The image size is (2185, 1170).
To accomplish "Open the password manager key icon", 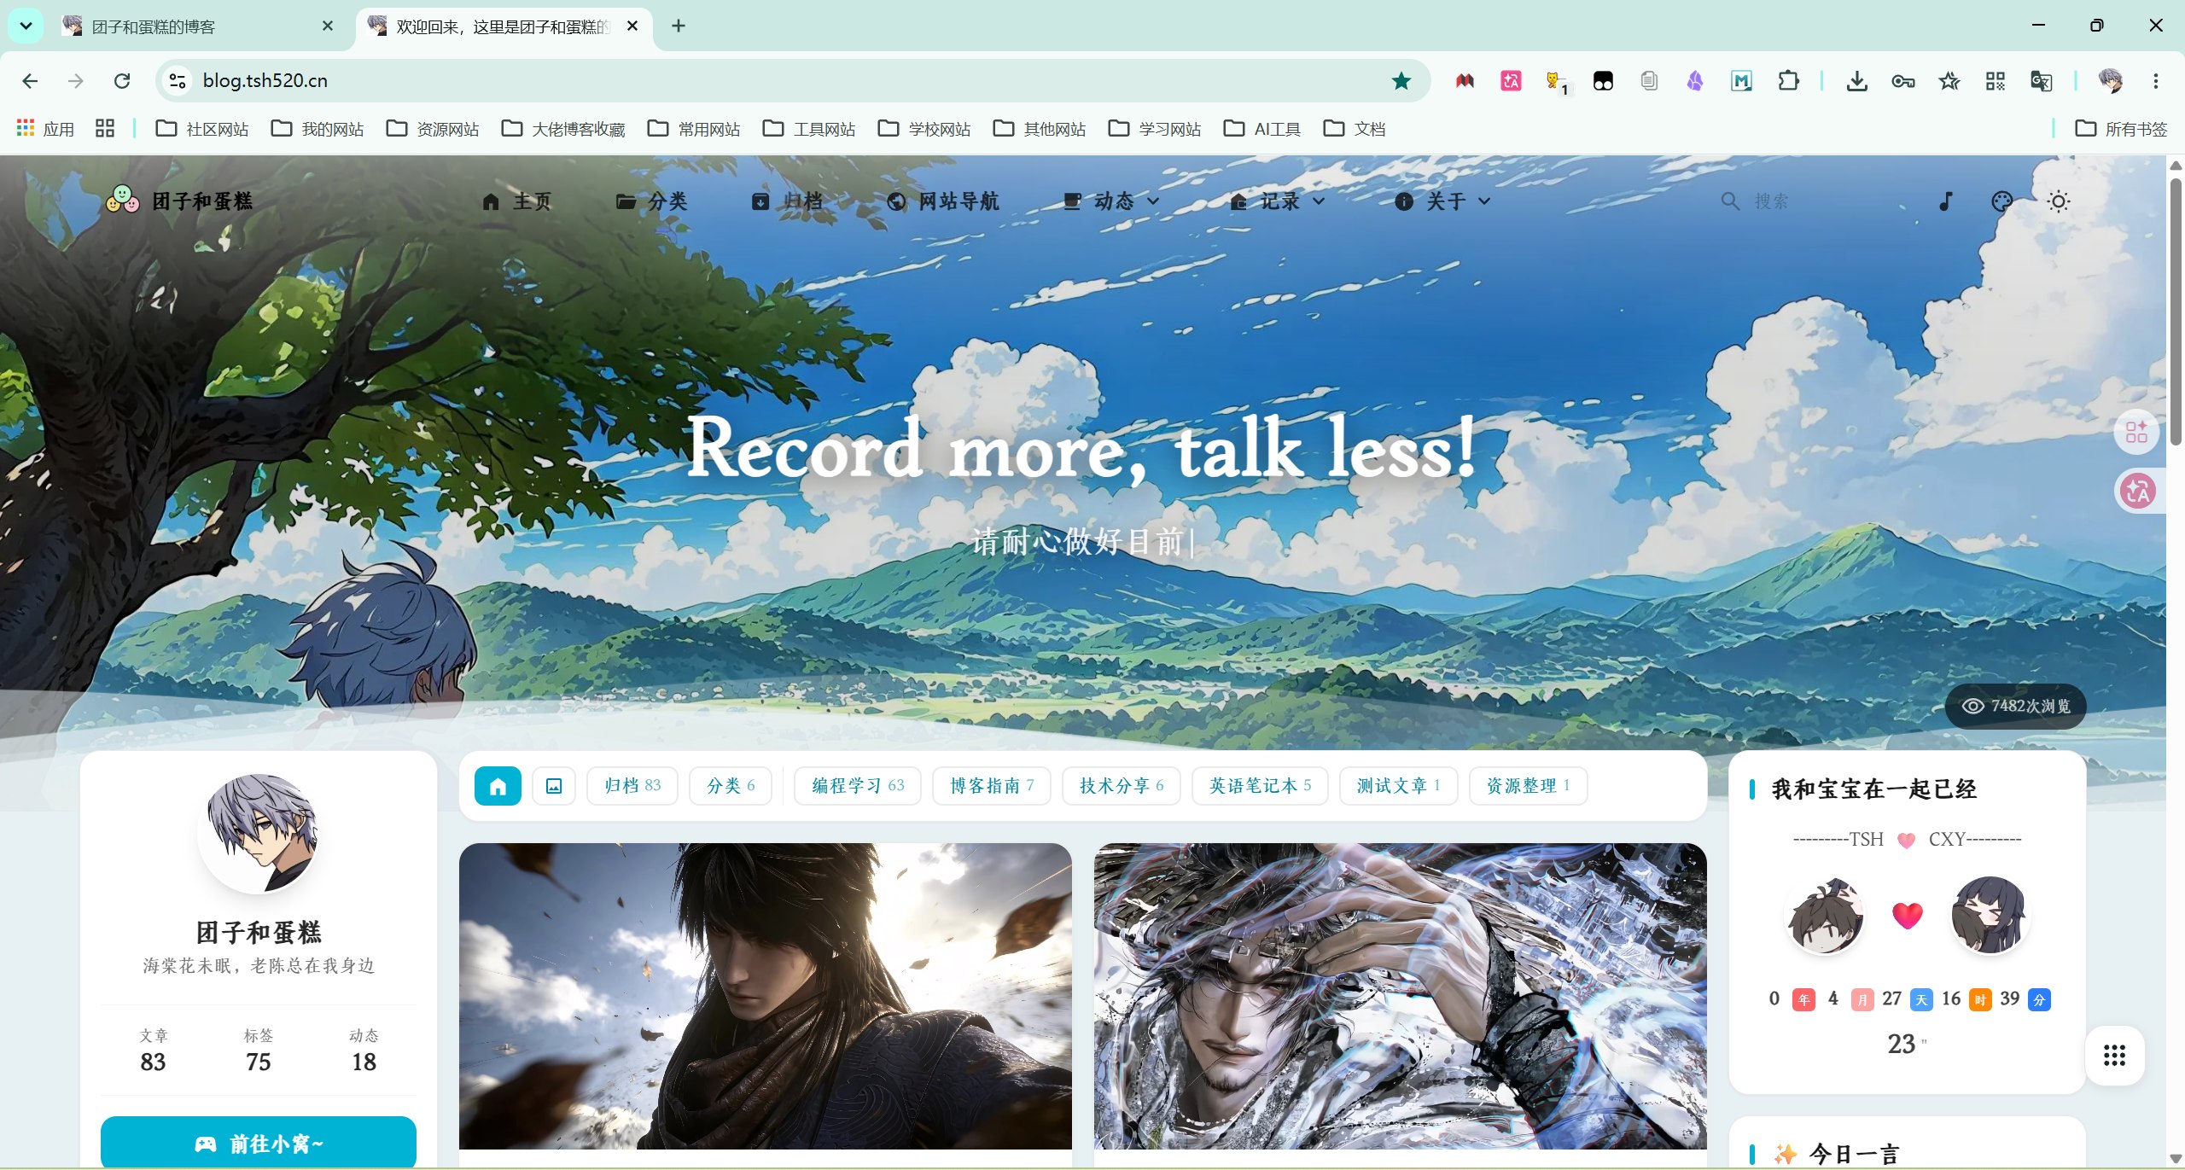I will pos(1902,81).
